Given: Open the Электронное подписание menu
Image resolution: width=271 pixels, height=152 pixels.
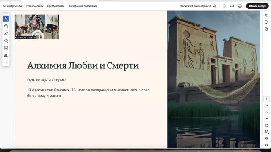Looking at the screenshot, I should click(x=83, y=6).
